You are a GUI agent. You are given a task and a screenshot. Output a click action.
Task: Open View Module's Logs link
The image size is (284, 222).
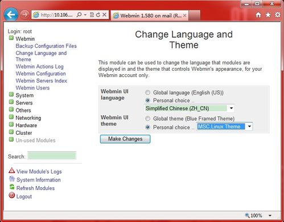39,172
